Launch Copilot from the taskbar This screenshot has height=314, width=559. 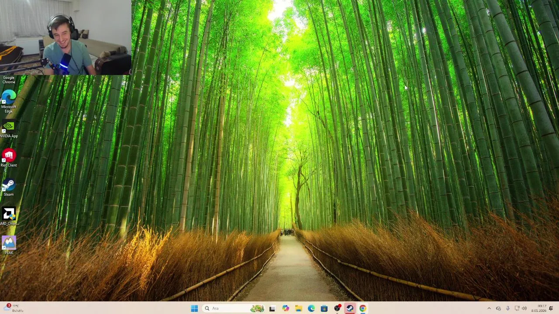click(x=285, y=308)
